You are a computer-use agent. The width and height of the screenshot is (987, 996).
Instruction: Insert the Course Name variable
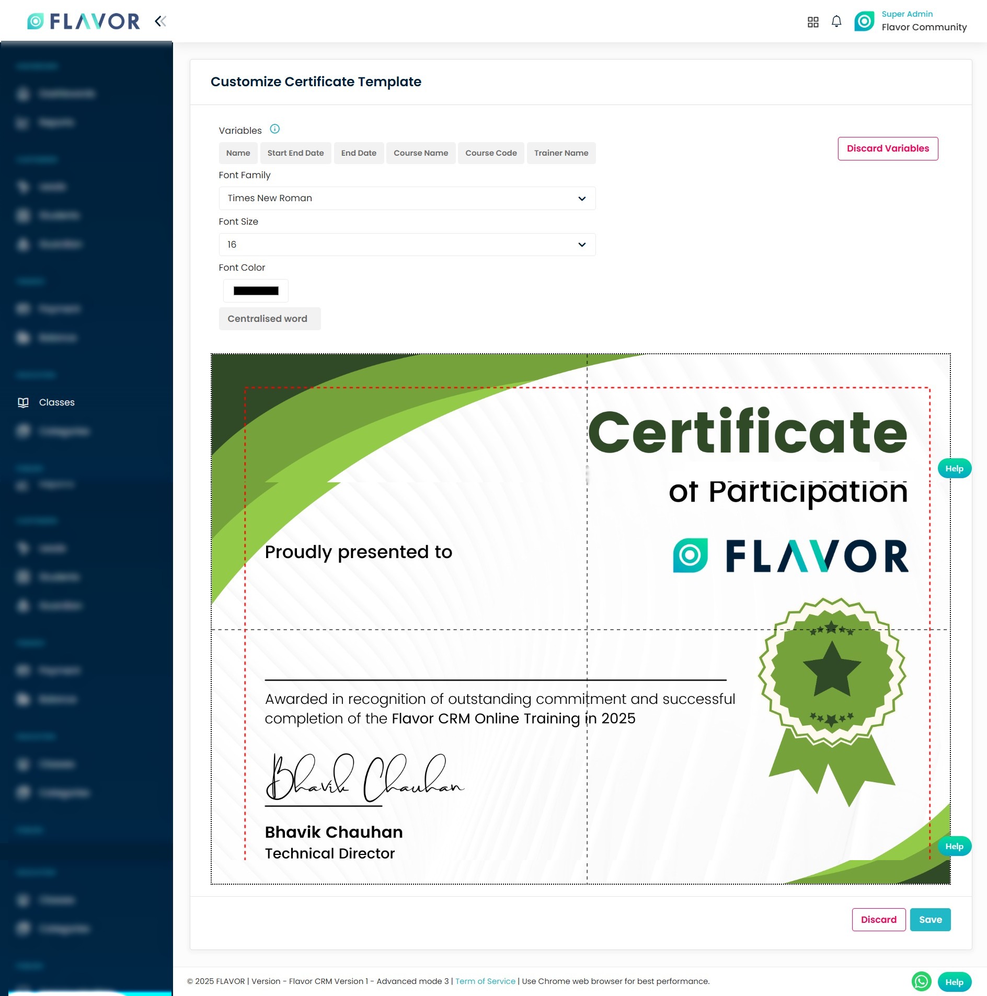pyautogui.click(x=420, y=153)
